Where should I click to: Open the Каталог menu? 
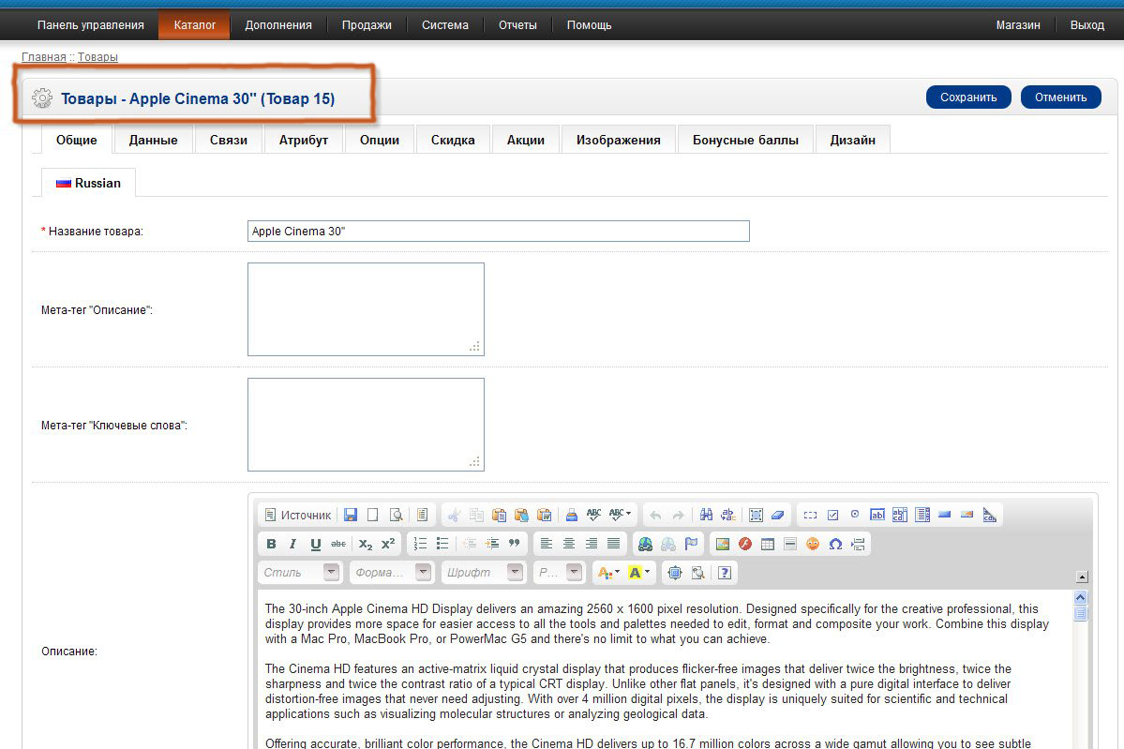point(195,25)
